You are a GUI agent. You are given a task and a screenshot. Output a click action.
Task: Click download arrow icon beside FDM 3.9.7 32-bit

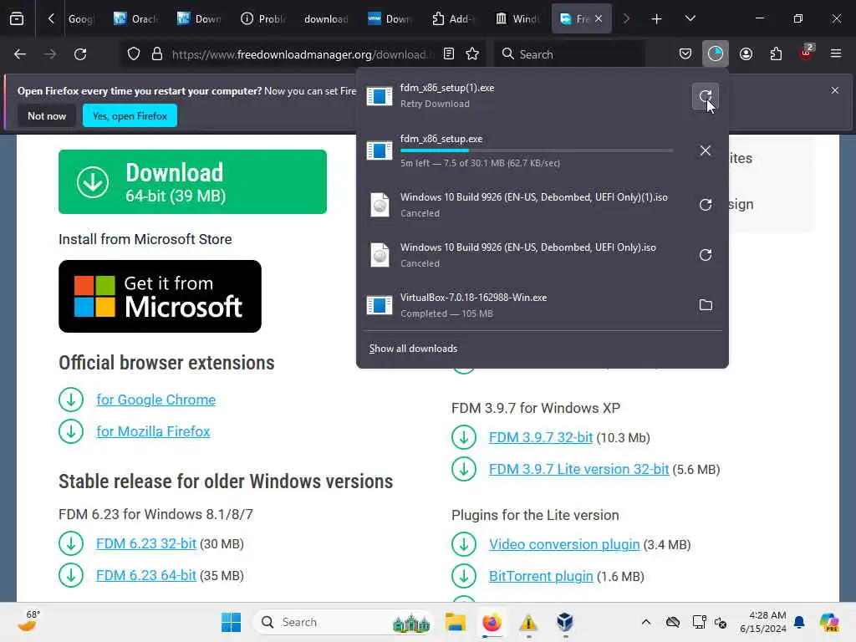pyautogui.click(x=464, y=438)
